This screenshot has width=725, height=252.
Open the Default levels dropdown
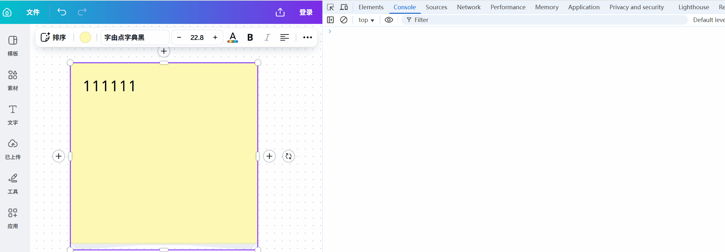(709, 20)
